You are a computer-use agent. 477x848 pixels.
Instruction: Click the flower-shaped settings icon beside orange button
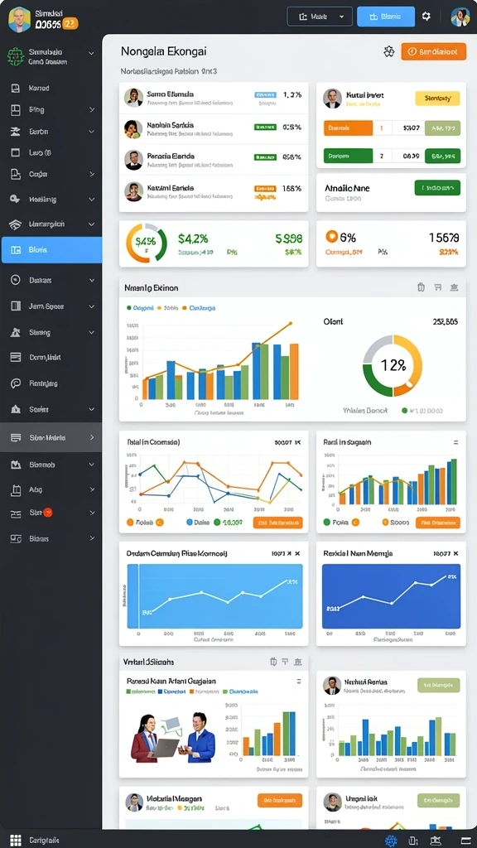(388, 51)
